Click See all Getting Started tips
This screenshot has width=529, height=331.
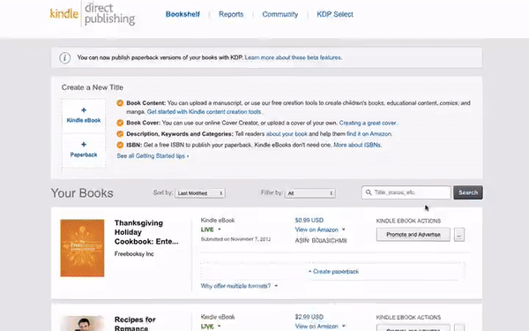pyautogui.click(x=153, y=156)
